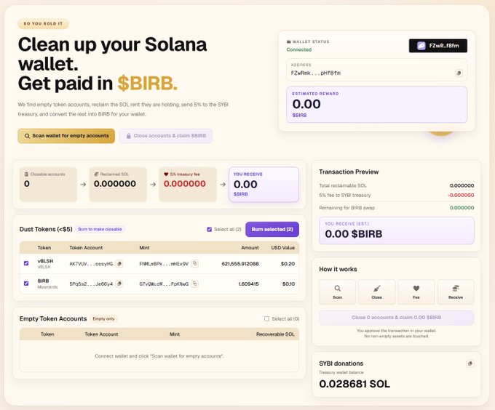Click the amount 1.609415
The image size is (495, 410).
[x=248, y=284]
